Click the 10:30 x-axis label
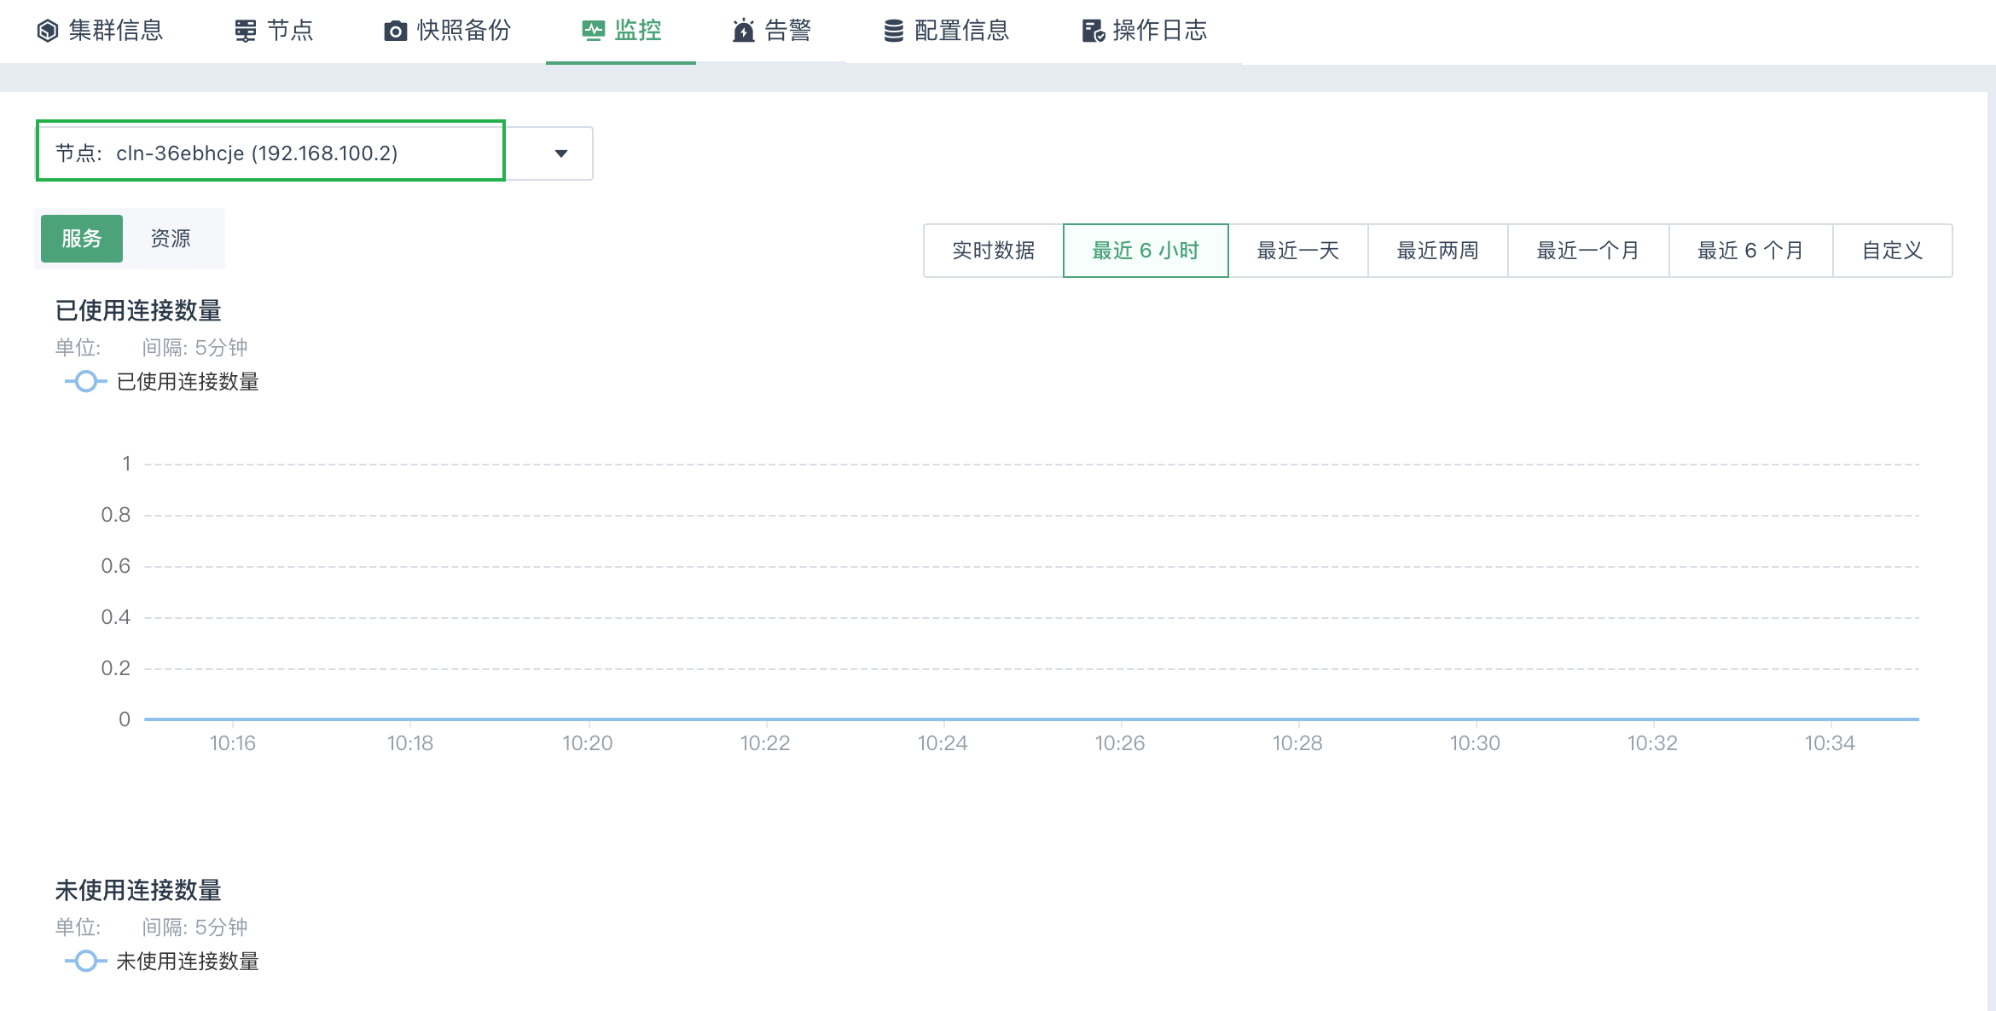 click(x=1475, y=743)
